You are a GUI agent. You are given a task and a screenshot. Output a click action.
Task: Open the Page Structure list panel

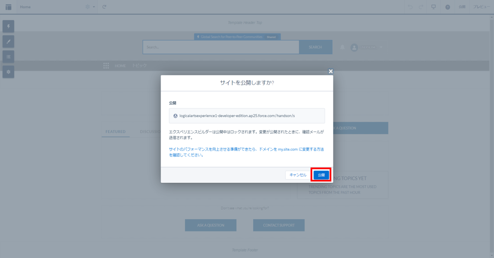click(x=8, y=56)
